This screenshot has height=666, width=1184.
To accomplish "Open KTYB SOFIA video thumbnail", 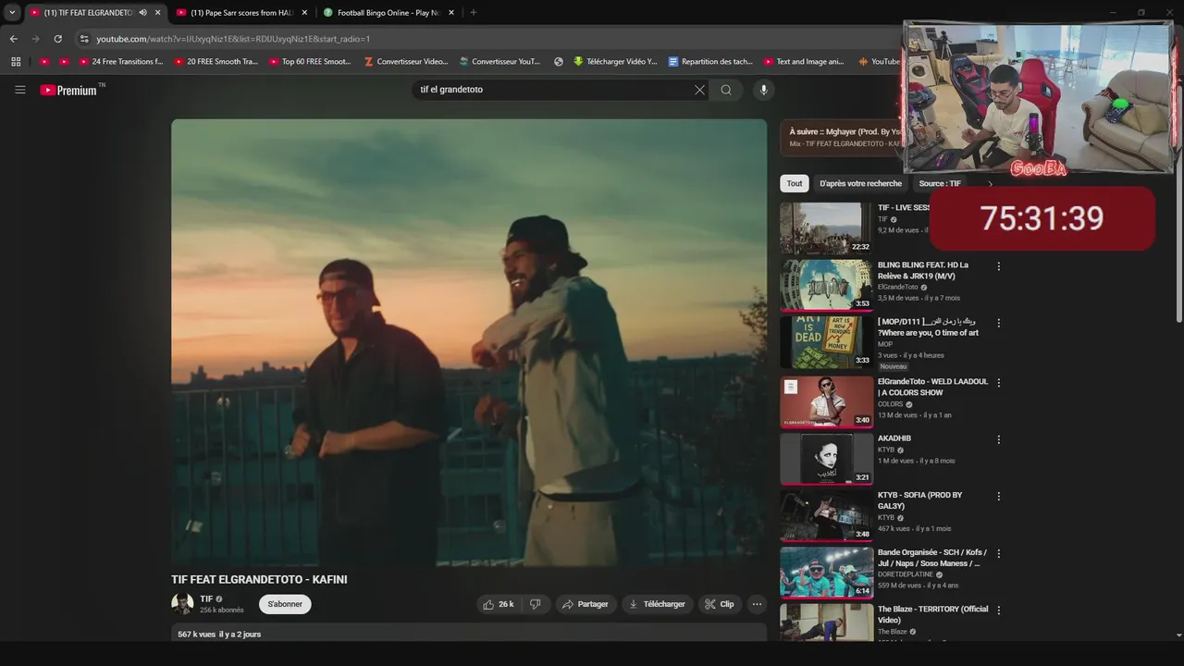I will 826,515.
